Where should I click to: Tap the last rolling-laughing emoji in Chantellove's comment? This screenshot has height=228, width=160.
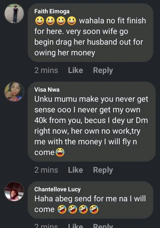94,209
